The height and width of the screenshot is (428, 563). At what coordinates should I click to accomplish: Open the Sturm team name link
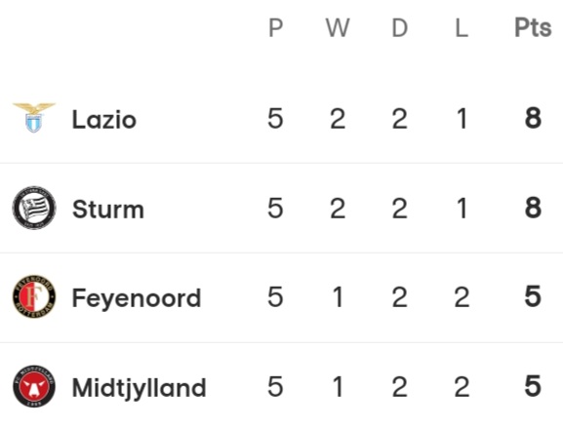pyautogui.click(x=108, y=209)
